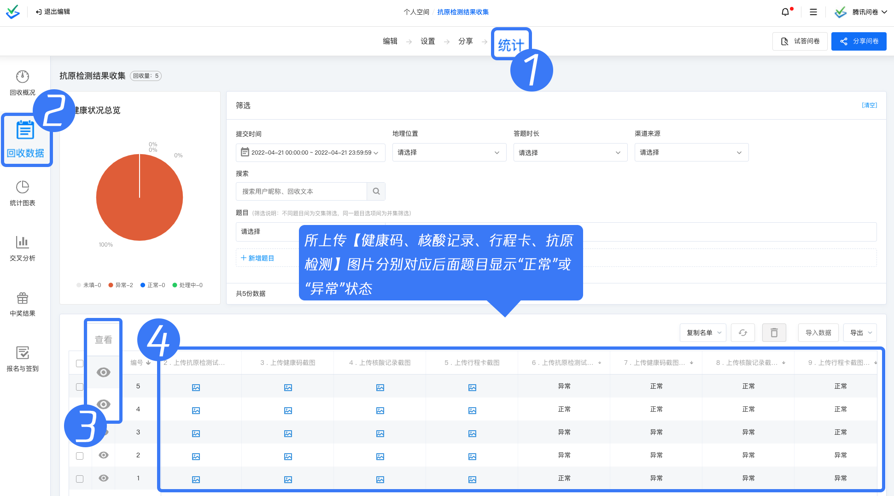Toggle 处理中 legend item in pie chart
Viewport: 894px width, 496px height.
point(187,285)
